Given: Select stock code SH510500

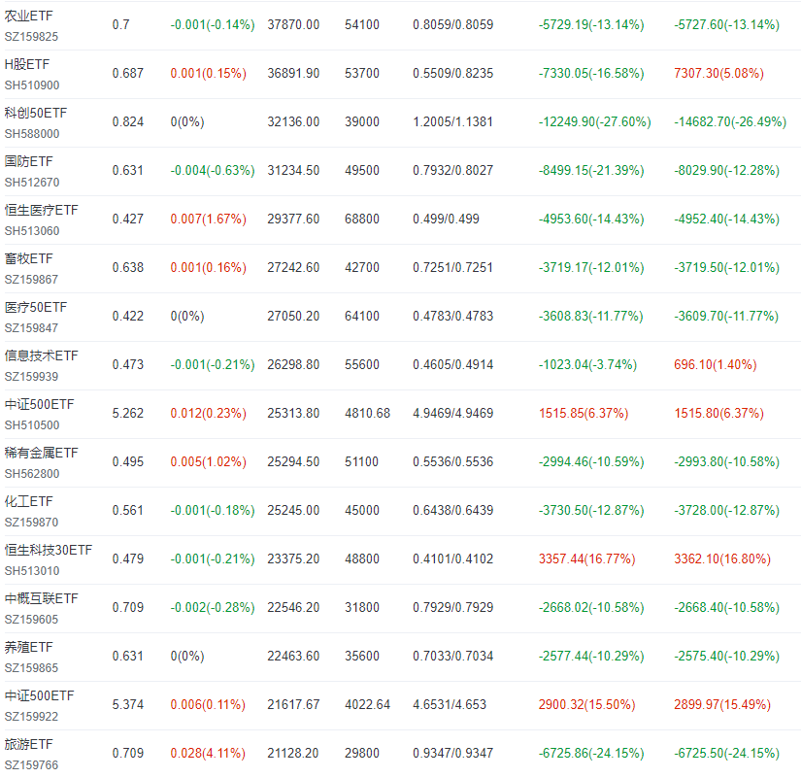Looking at the screenshot, I should (x=32, y=425).
